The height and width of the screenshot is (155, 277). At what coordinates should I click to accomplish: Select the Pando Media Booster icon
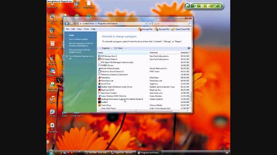click(99, 68)
